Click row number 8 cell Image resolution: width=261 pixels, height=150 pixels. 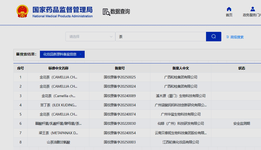21,142
